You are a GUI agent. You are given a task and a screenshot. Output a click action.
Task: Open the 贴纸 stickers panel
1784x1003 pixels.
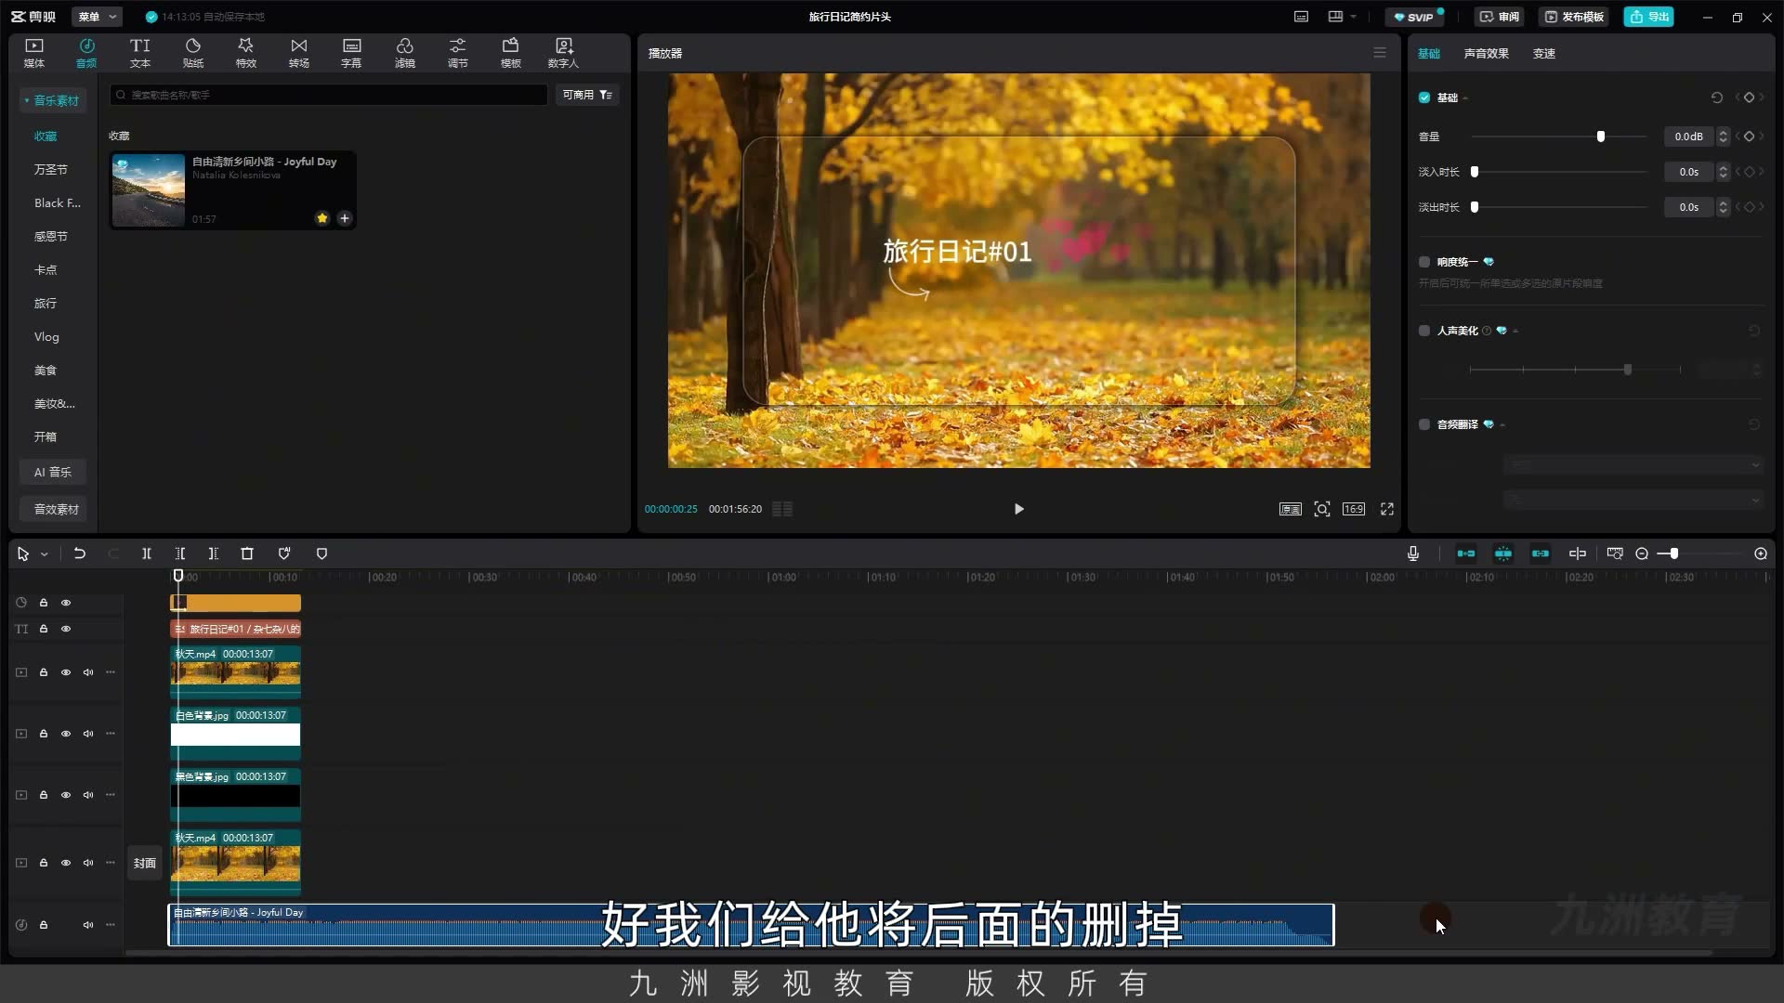click(x=192, y=53)
